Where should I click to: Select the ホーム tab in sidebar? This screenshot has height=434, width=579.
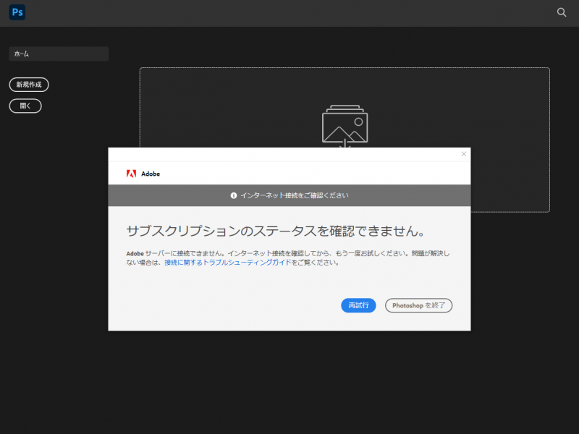59,54
